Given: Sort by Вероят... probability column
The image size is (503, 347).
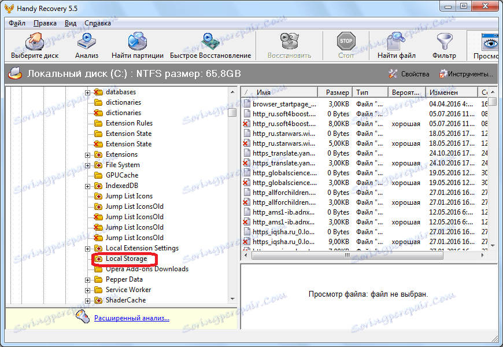Looking at the screenshot, I should (407, 93).
